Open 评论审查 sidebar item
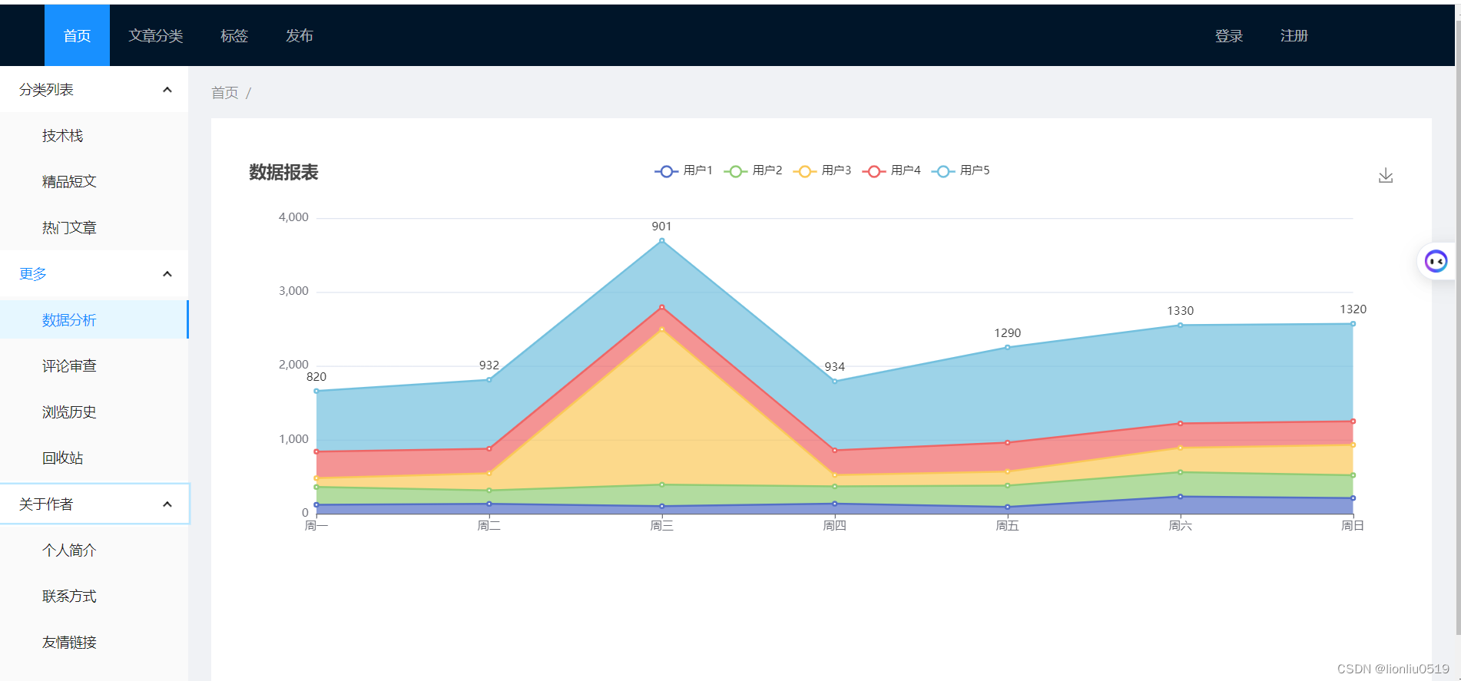 pos(94,366)
